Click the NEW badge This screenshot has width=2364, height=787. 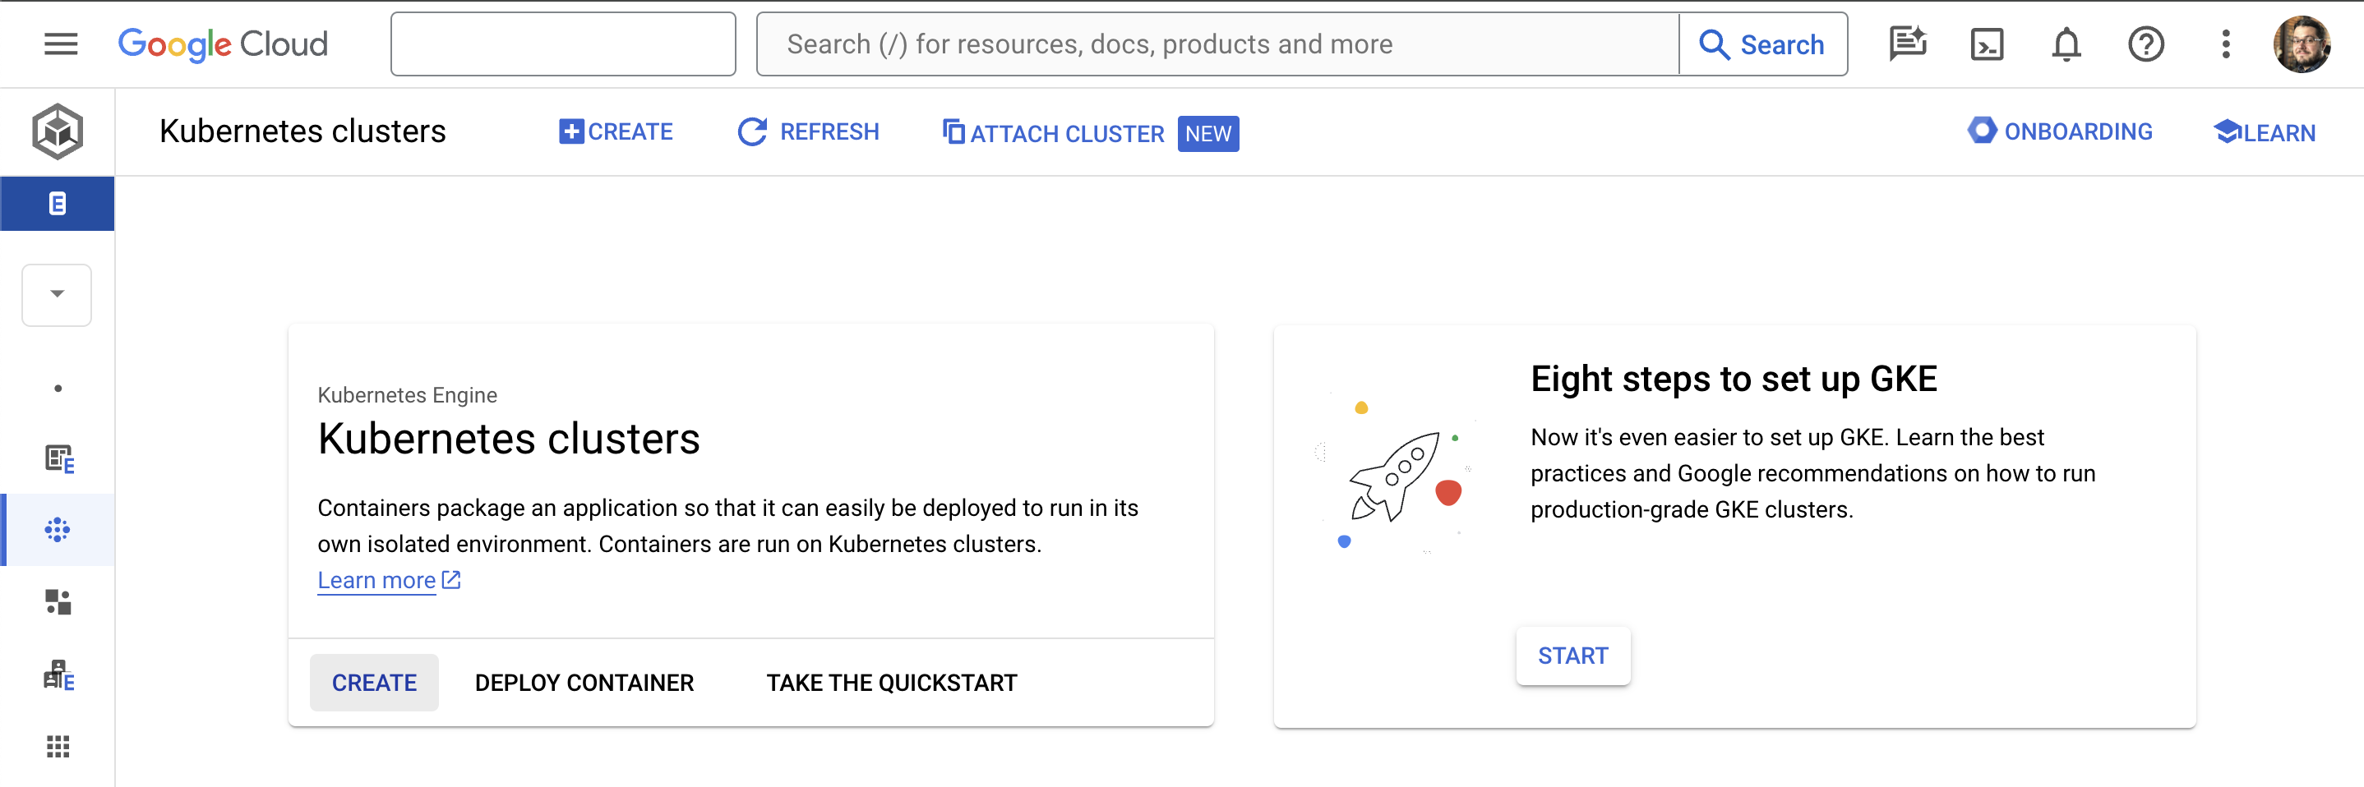point(1207,134)
